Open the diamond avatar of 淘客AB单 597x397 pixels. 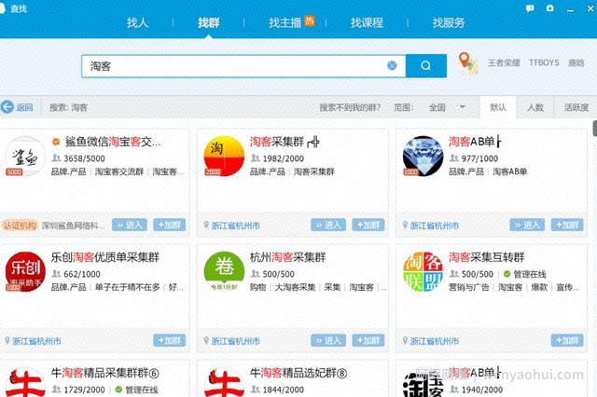click(423, 157)
